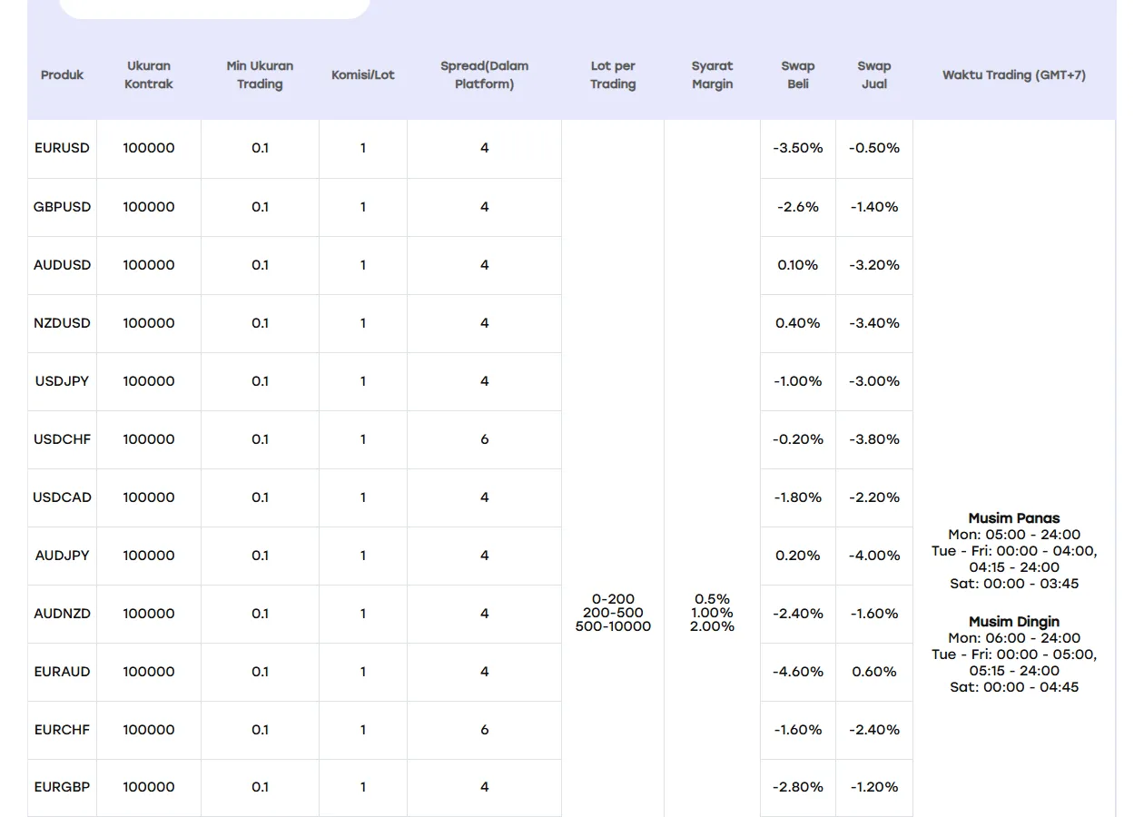Click the EURUSD spread value 4
This screenshot has height=817, width=1144.
[x=485, y=148]
